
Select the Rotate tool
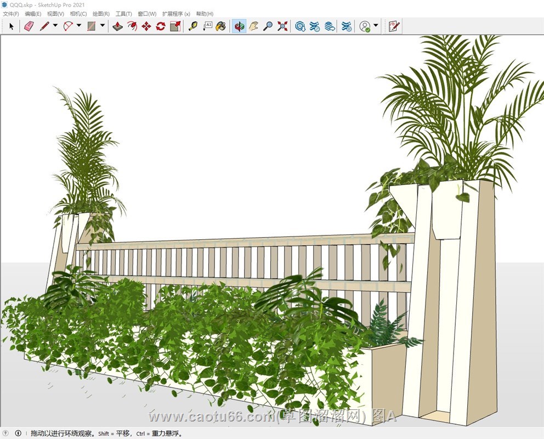click(x=161, y=26)
